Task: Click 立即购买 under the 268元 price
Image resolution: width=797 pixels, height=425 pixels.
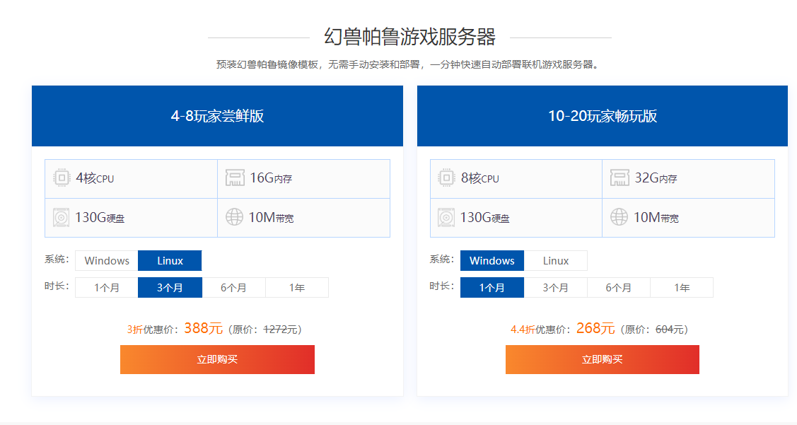Action: pyautogui.click(x=602, y=359)
